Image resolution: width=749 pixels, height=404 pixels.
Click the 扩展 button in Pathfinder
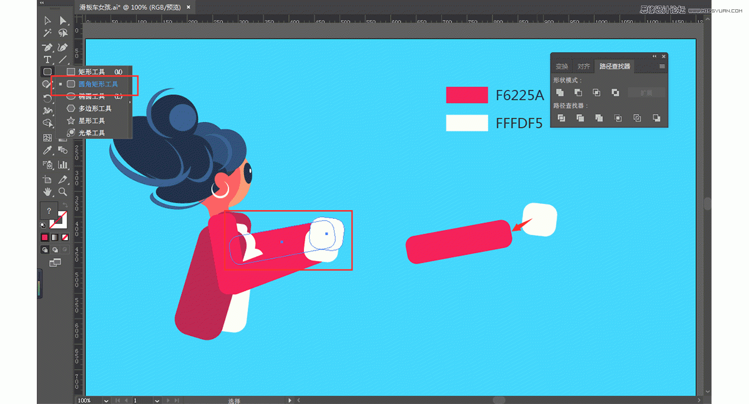[x=645, y=92]
